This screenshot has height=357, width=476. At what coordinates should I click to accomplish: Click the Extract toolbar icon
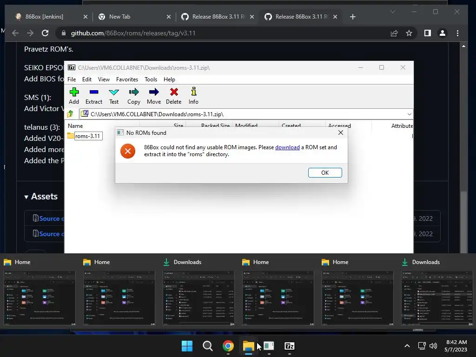[x=94, y=96]
